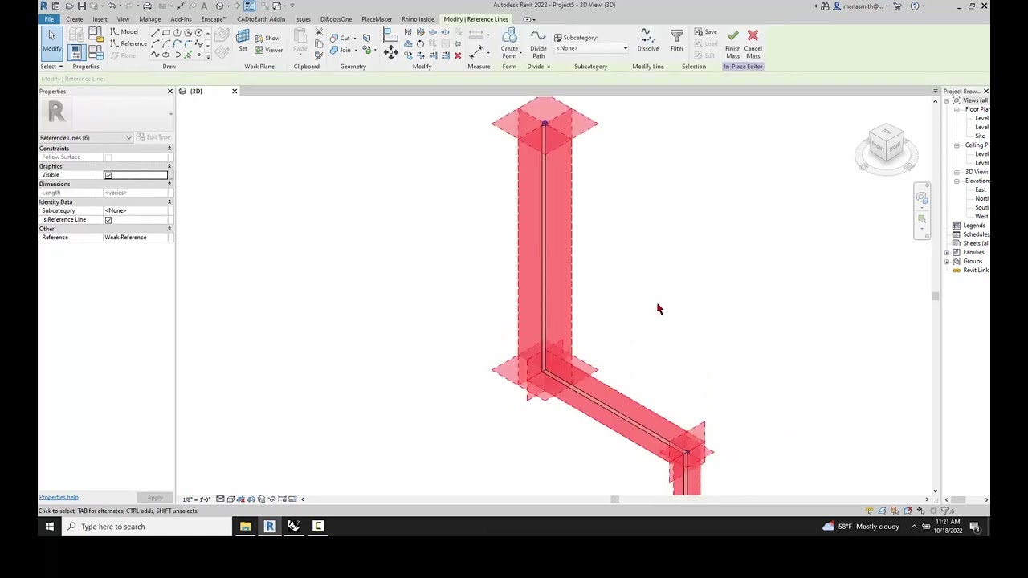This screenshot has height=578, width=1028.
Task: Close the {3D} view tab
Action: 235,91
